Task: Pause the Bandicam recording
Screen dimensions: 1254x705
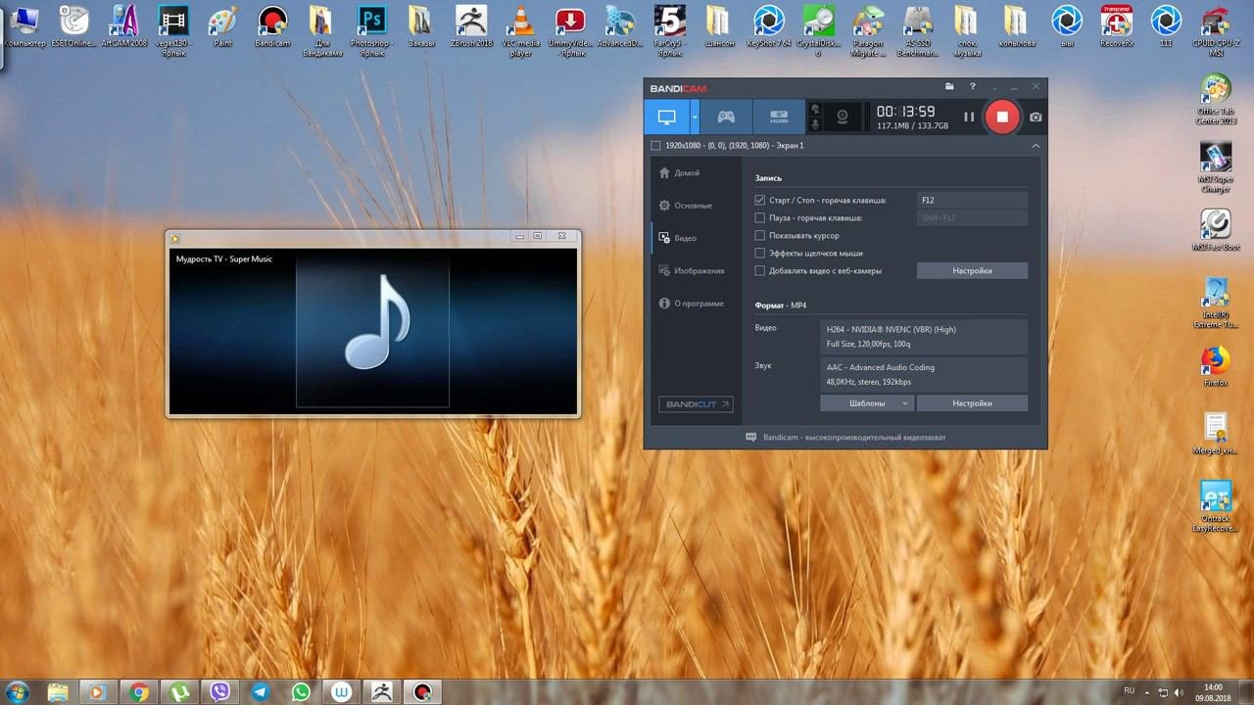Action: [968, 117]
